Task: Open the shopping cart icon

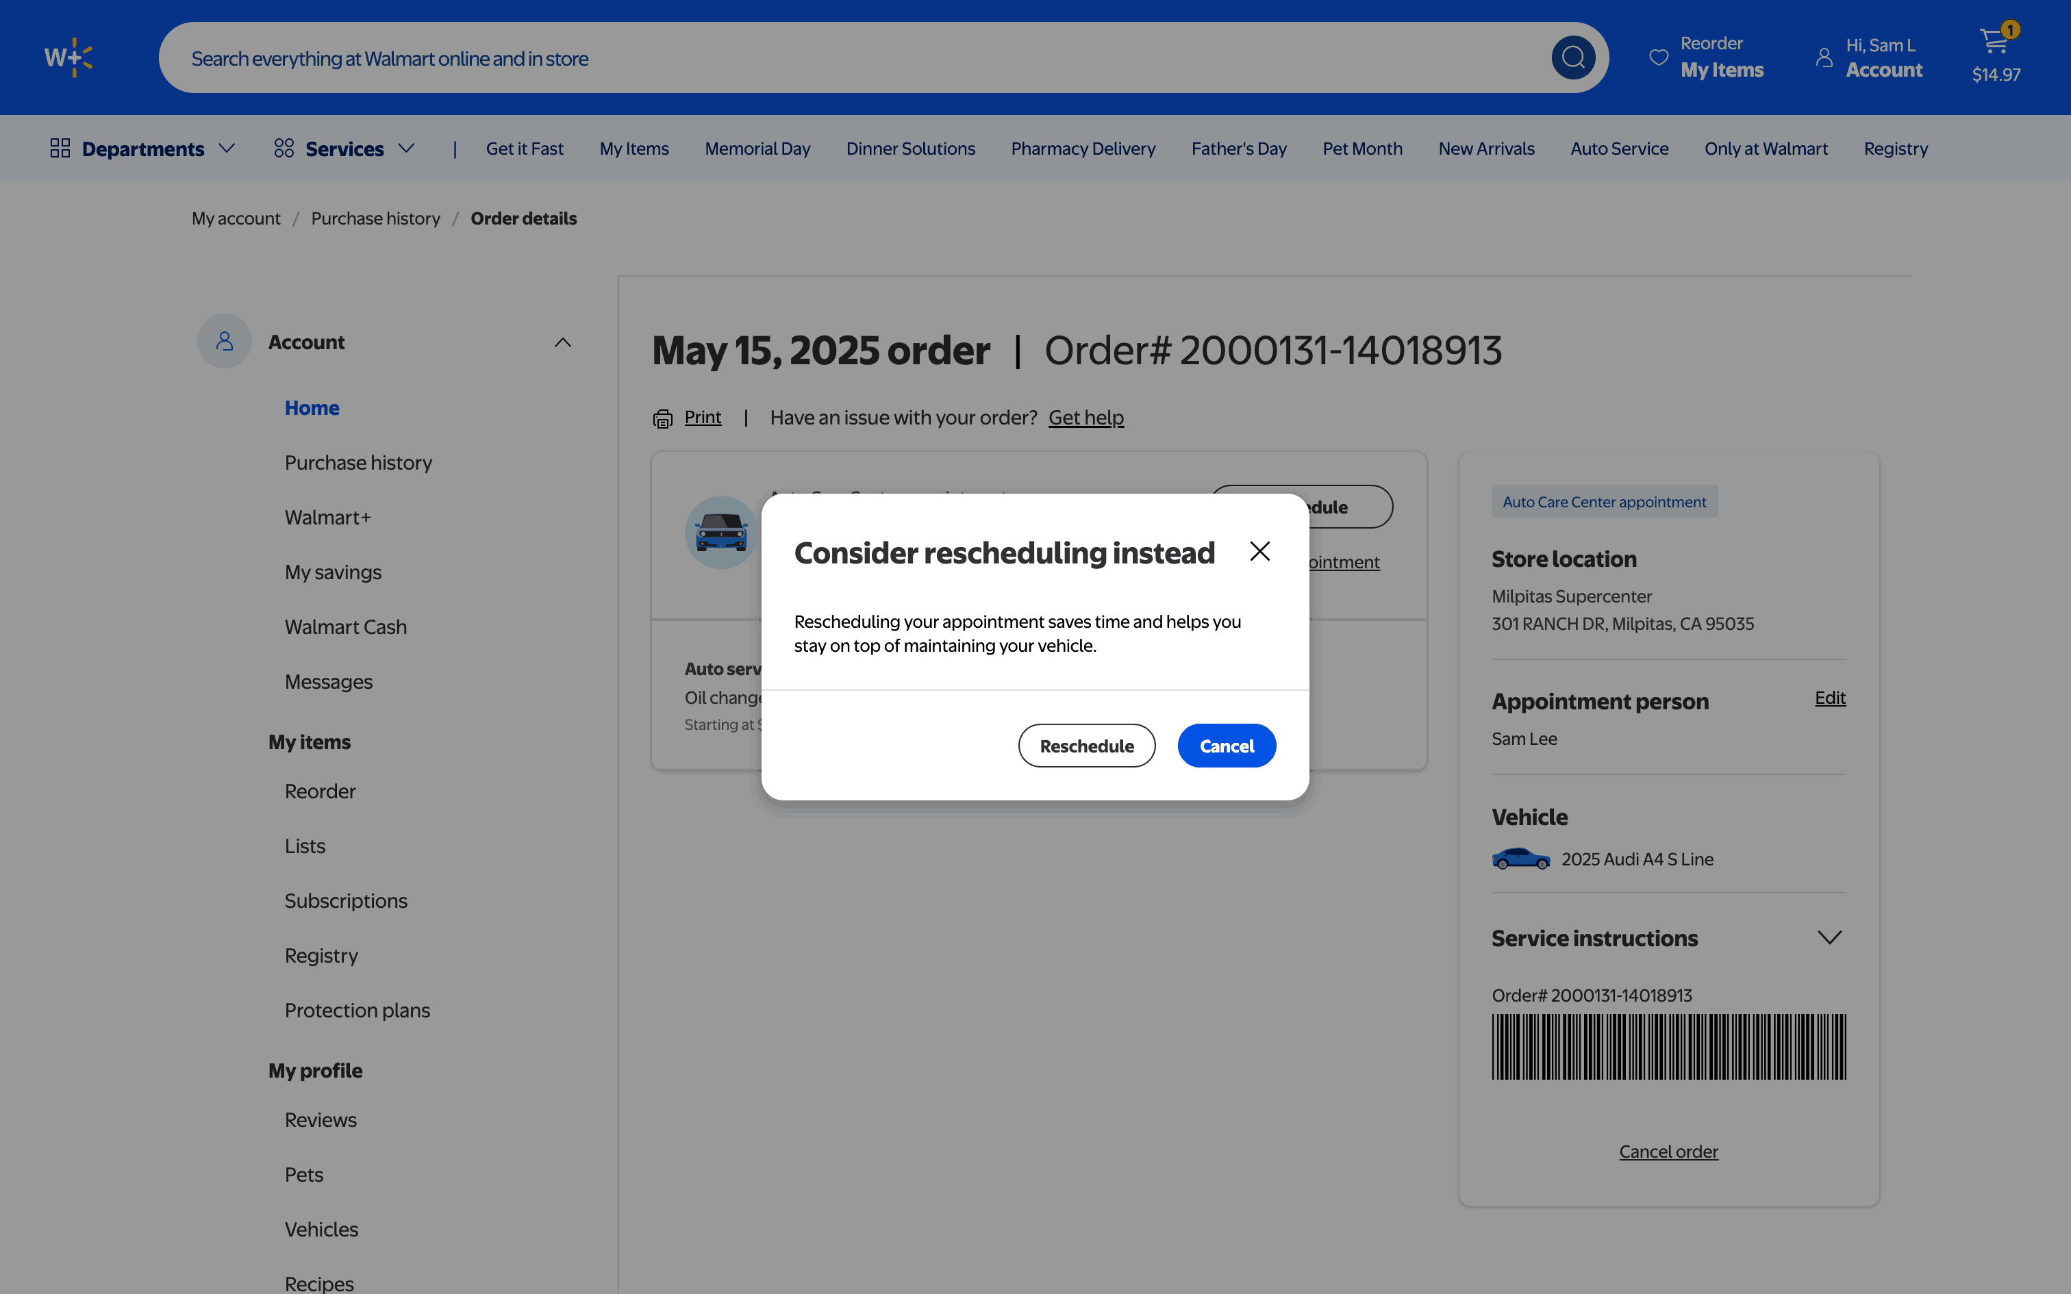Action: click(1995, 41)
